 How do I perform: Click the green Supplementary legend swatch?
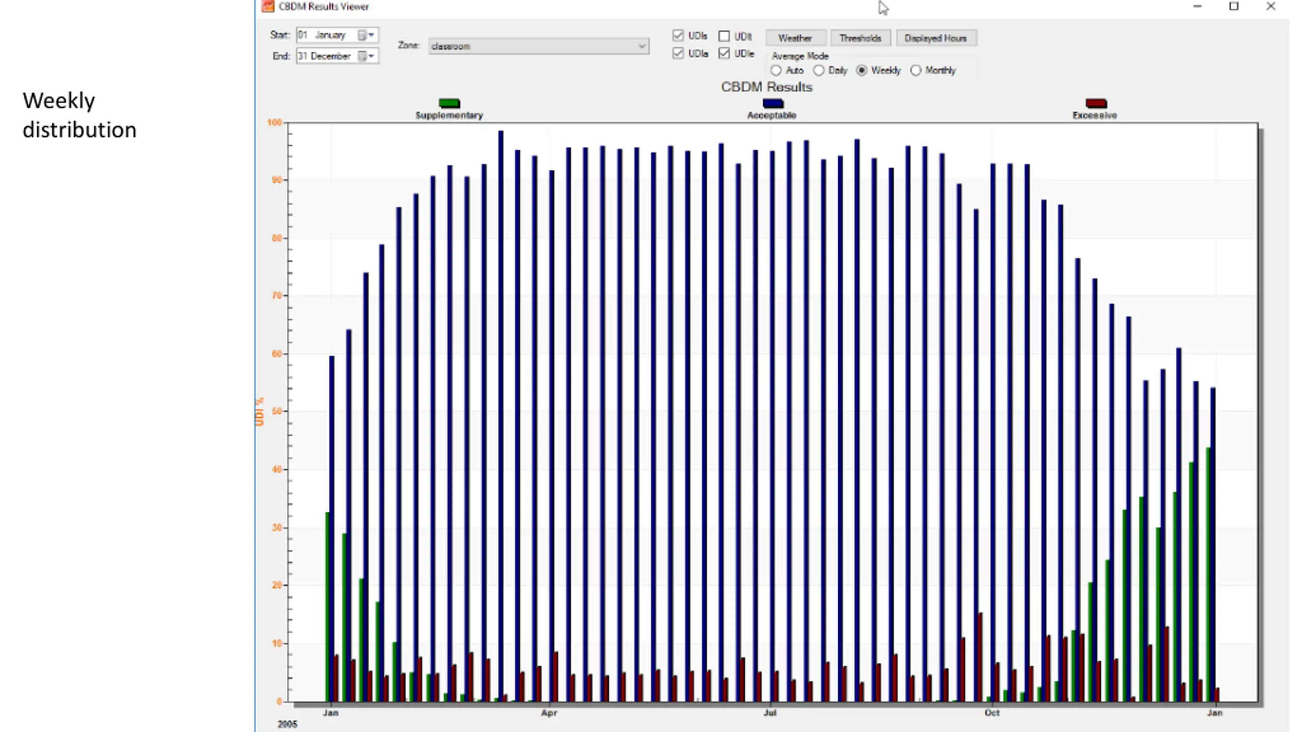449,103
